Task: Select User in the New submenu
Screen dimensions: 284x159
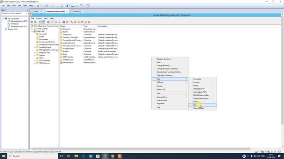Action: [x=202, y=105]
